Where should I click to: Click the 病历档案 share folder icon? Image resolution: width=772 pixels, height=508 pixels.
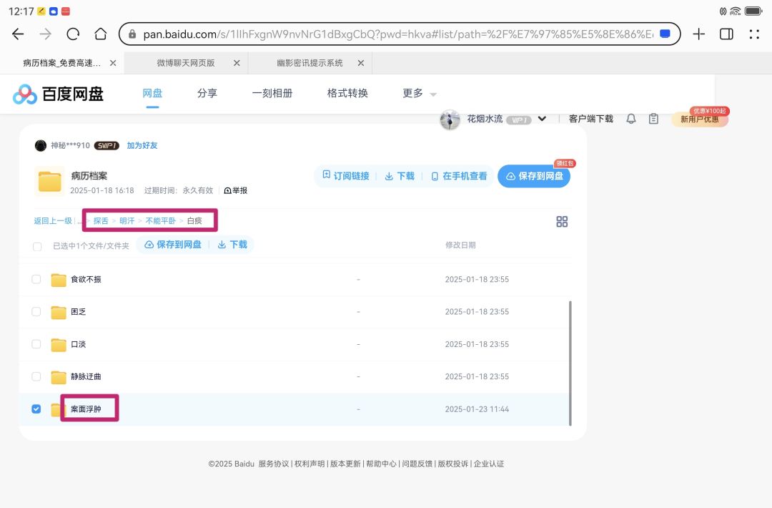[x=49, y=181]
